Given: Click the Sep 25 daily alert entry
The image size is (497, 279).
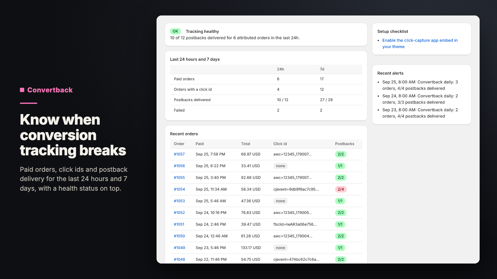Looking at the screenshot, I should pyautogui.click(x=420, y=85).
